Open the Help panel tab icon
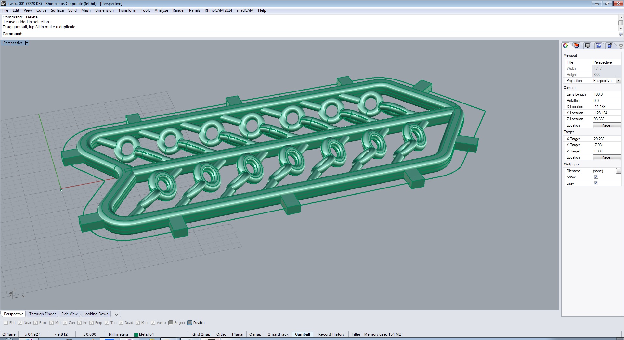Screen dimensions: 624x340 [599, 46]
